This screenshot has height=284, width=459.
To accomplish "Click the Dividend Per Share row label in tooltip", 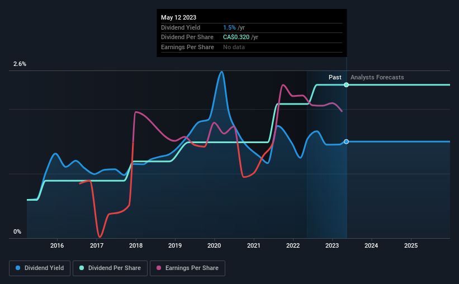I will point(187,37).
